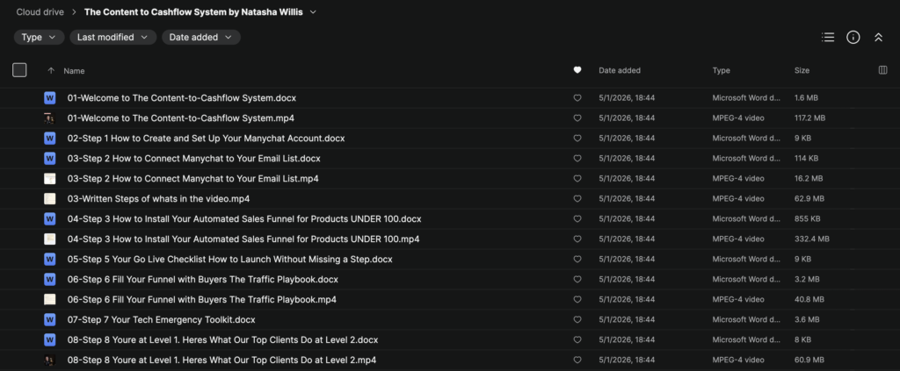The width and height of the screenshot is (900, 371).
Task: Click heart icon for 06-Step 6 docx
Action: point(577,280)
